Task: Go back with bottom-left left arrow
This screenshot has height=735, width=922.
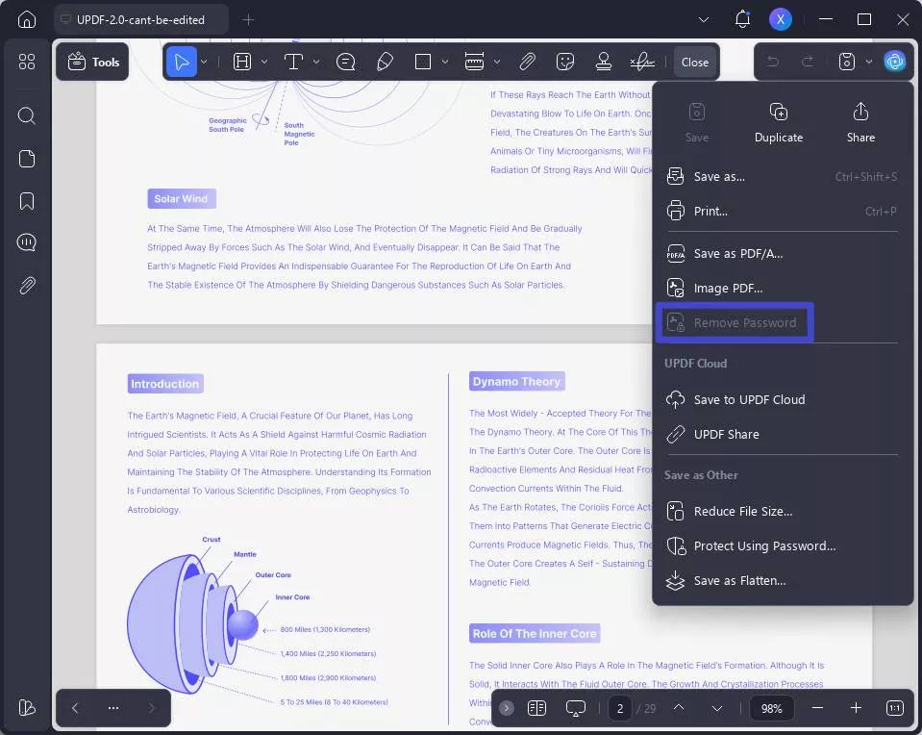Action: pyautogui.click(x=75, y=708)
